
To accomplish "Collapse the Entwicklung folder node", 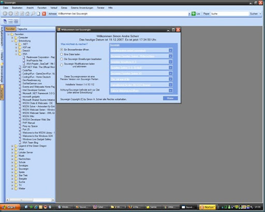I will point(12,41).
